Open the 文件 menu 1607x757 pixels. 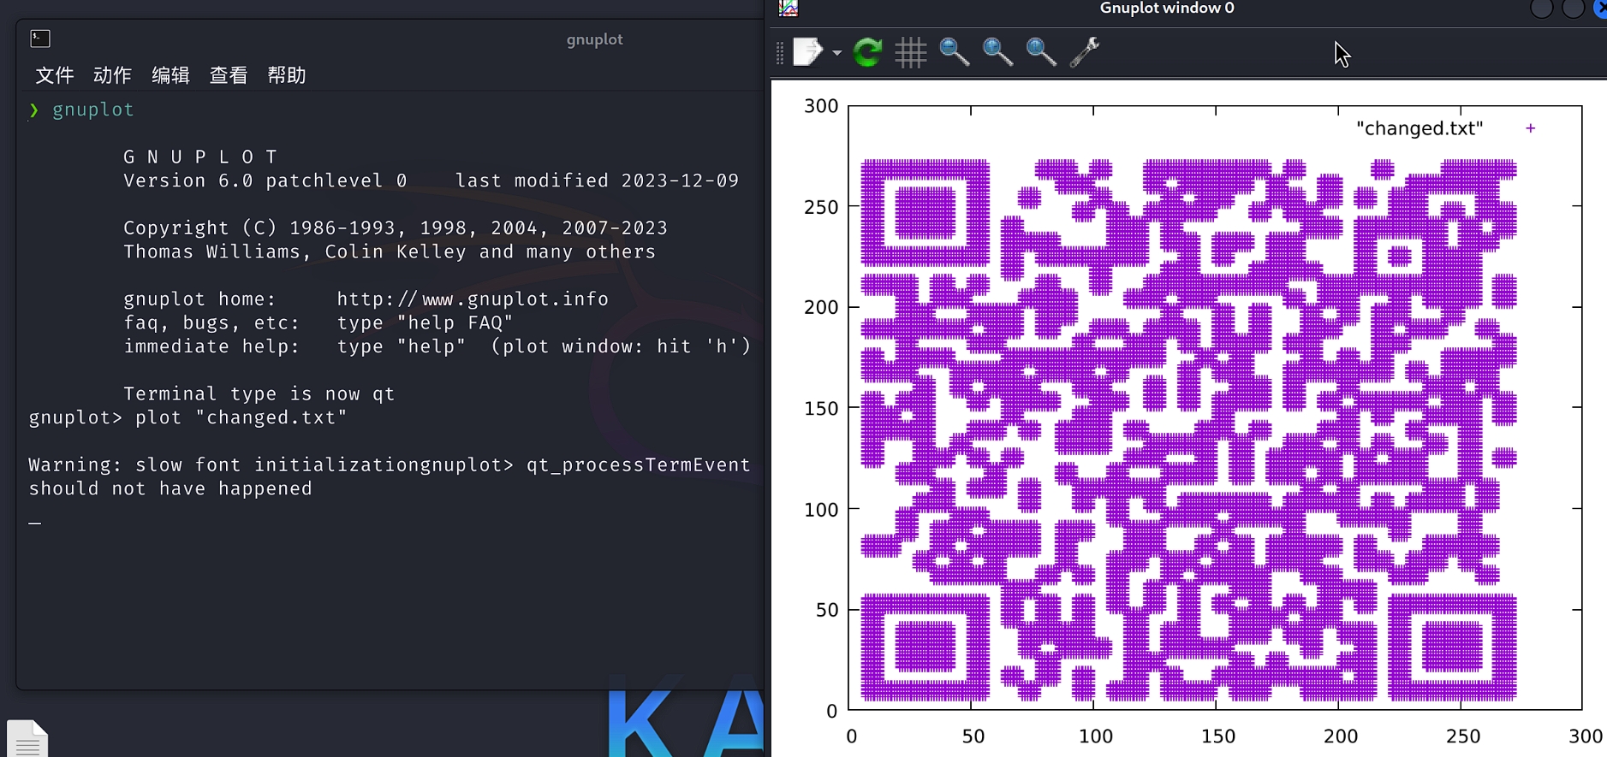pyautogui.click(x=55, y=75)
